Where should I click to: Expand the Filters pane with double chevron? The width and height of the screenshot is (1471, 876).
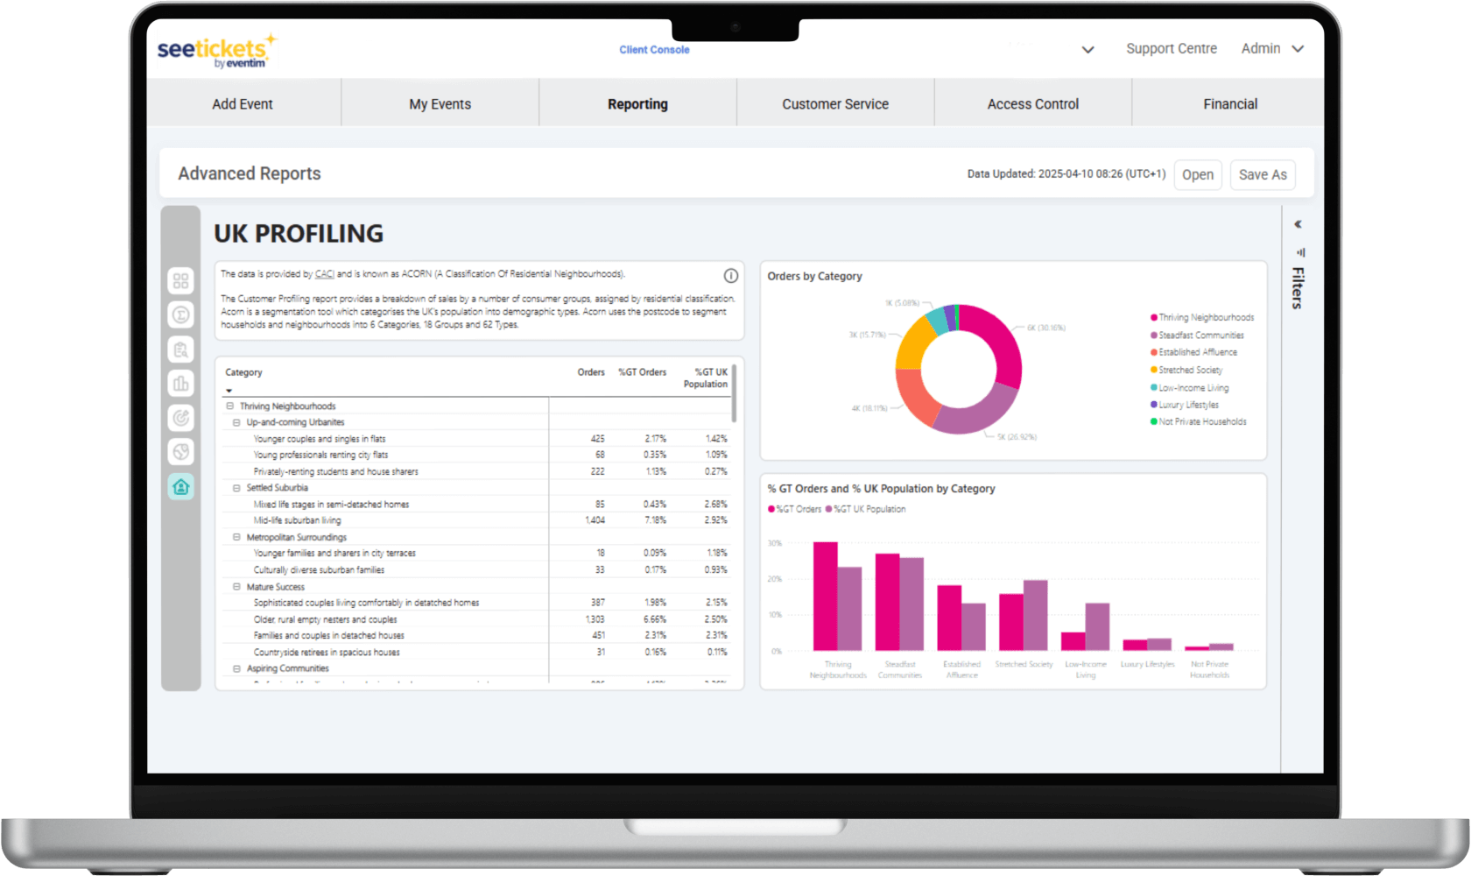[1298, 224]
